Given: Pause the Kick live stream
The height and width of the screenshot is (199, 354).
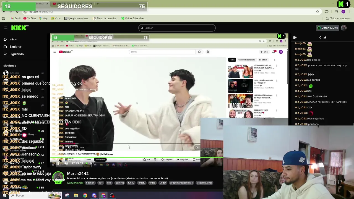Looking at the screenshot, I should 58,163.
